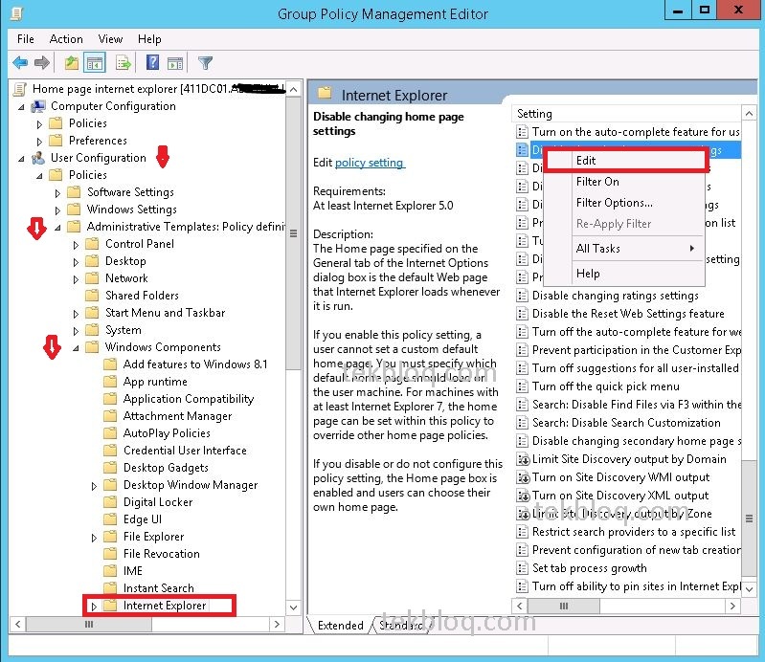Collapse the Computer Configuration node
Screen dimensions: 765x662
tap(21, 107)
